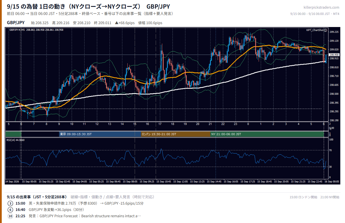Click the low value 安 208.210
The height and width of the screenshot is (223, 345).
(x=82, y=23)
